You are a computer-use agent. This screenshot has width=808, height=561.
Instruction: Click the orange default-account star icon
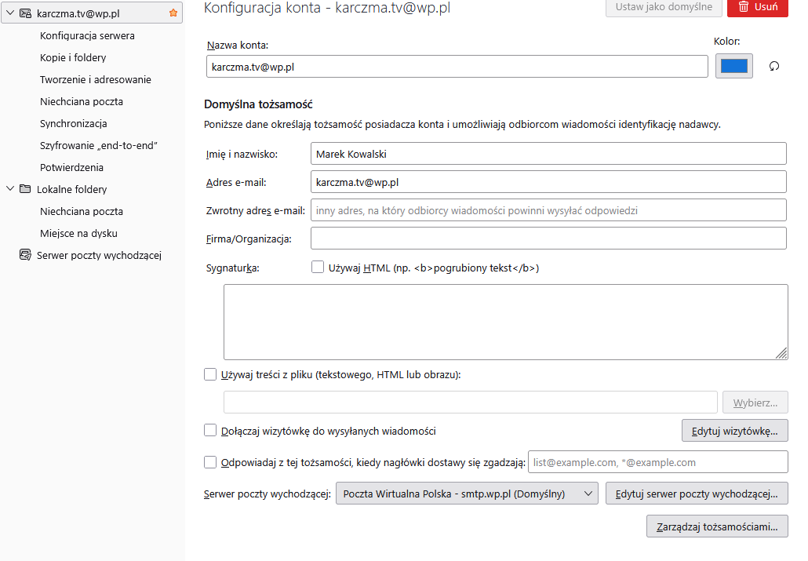click(x=173, y=13)
